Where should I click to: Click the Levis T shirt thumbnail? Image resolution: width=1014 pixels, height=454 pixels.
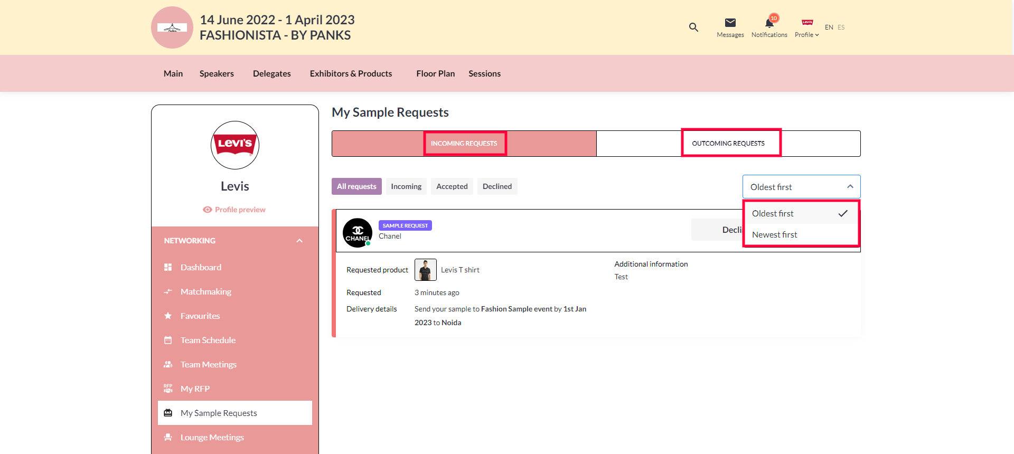click(x=425, y=270)
